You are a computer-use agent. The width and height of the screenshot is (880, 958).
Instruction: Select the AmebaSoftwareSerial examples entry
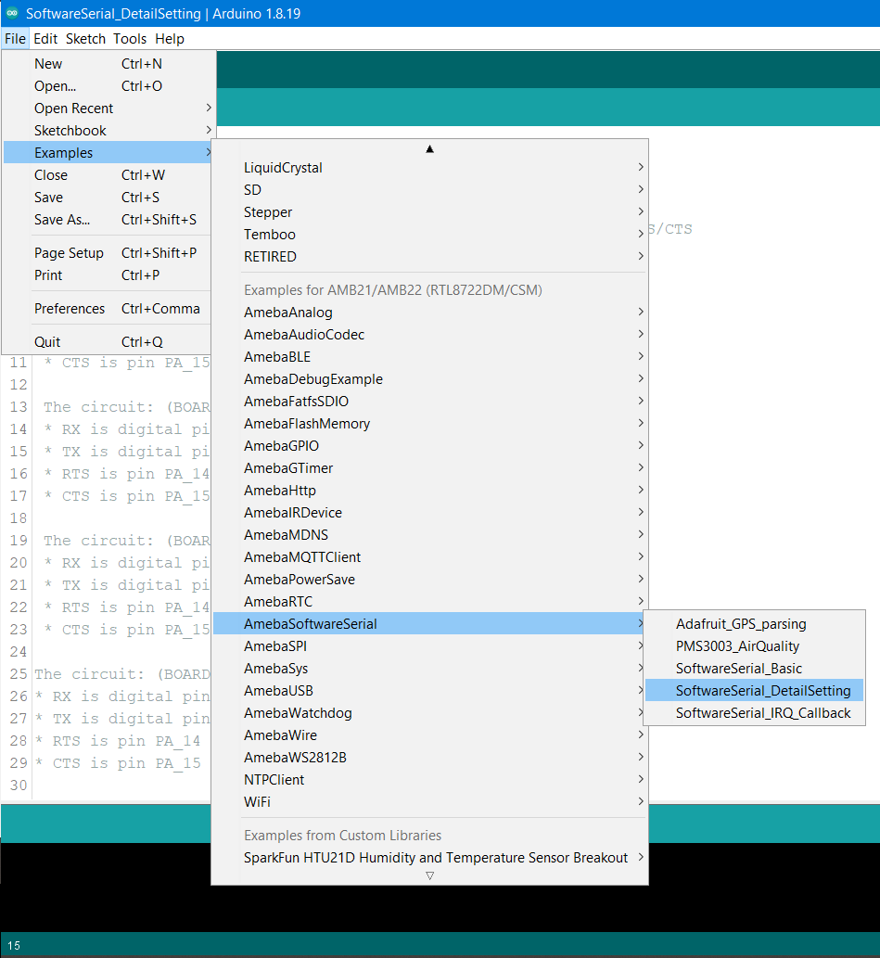429,624
